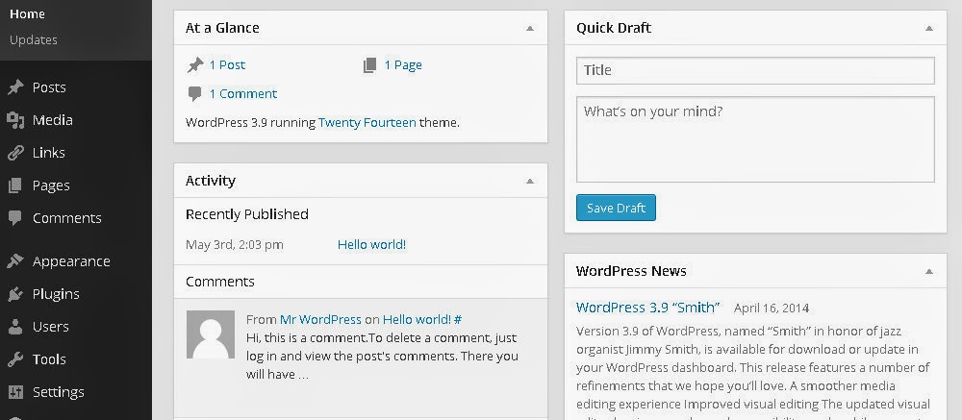Collapse the WordPress News widget
This screenshot has width=962, height=420.
click(929, 271)
